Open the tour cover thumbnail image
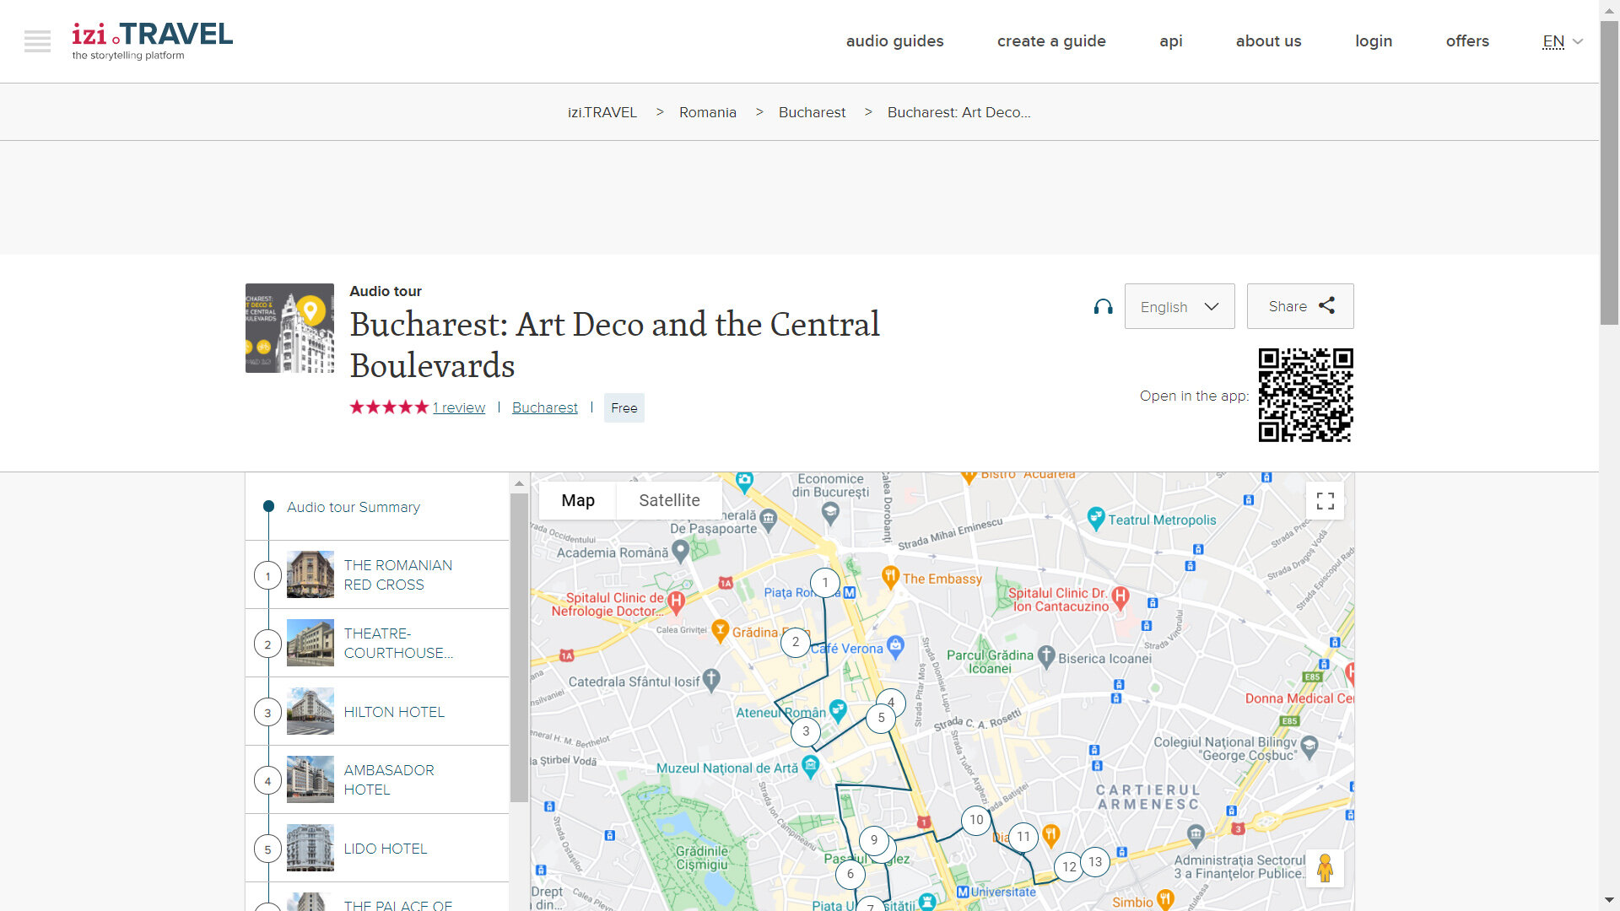The image size is (1620, 911). pyautogui.click(x=289, y=328)
